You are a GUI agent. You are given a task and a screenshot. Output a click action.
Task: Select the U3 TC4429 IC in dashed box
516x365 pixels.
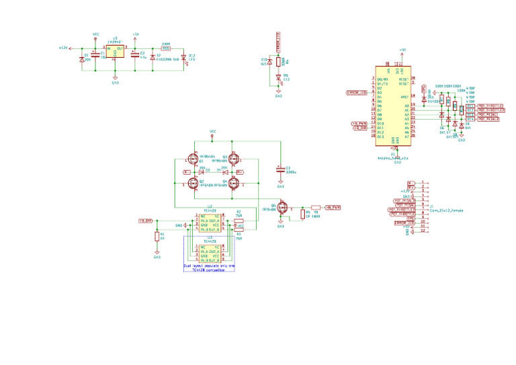pos(210,254)
